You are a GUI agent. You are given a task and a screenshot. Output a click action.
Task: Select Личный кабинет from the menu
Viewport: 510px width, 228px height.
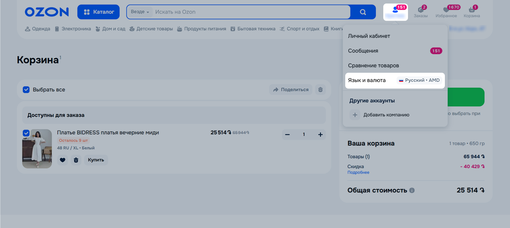[369, 36]
